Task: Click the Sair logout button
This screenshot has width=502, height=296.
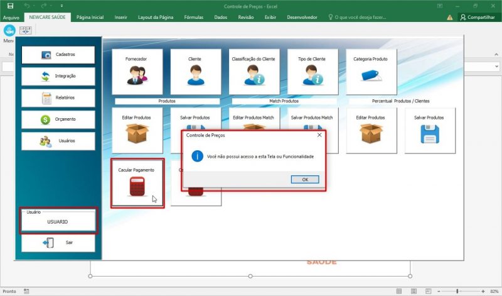Action: [58, 242]
